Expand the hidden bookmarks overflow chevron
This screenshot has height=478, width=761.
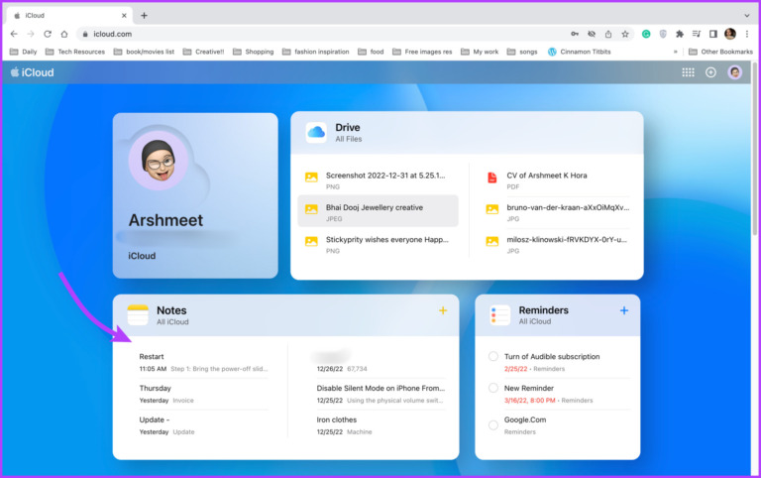676,52
